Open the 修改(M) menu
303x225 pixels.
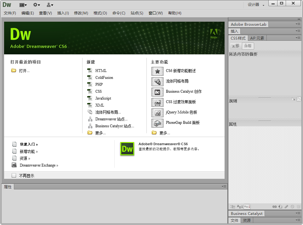pyautogui.click(x=81, y=13)
